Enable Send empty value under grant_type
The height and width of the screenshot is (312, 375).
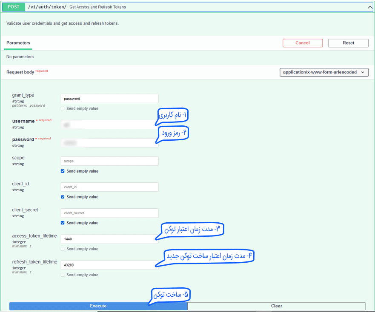[x=63, y=108]
